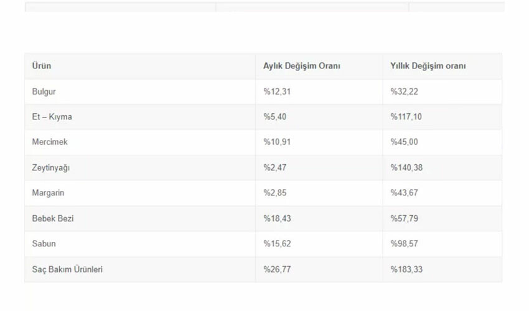Click the Sabun product name
The image size is (529, 311).
(44, 244)
